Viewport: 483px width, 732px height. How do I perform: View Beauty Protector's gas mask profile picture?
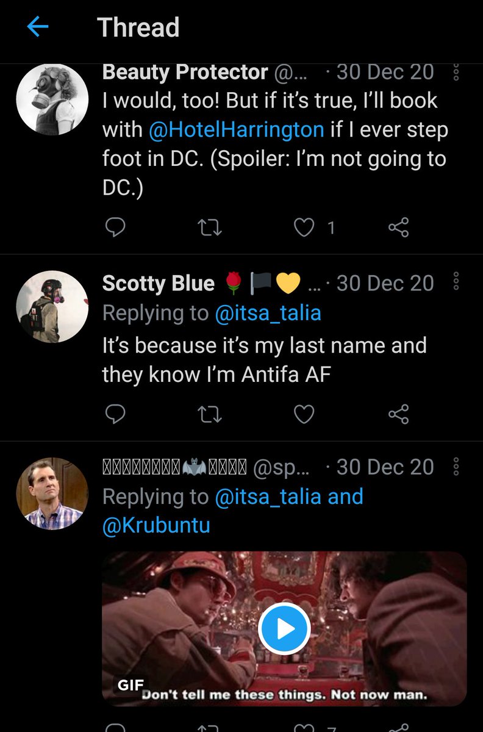[x=52, y=99]
